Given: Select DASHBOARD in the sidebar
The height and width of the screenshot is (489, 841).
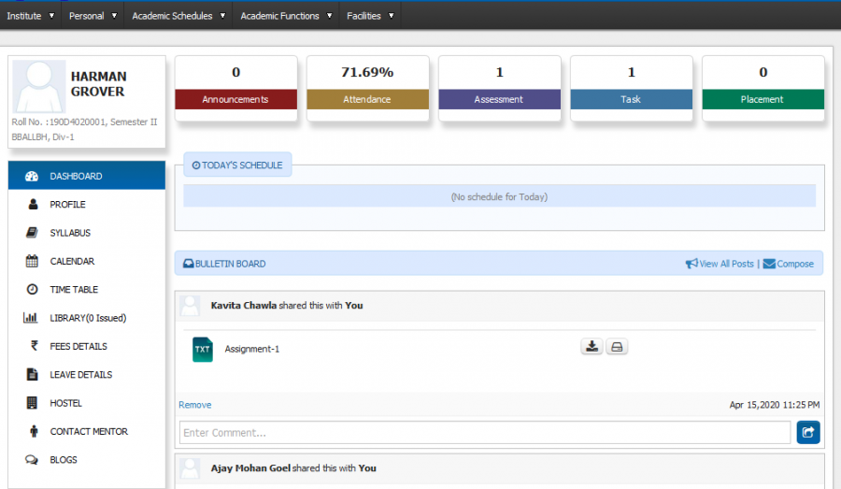Looking at the screenshot, I should click(x=87, y=176).
